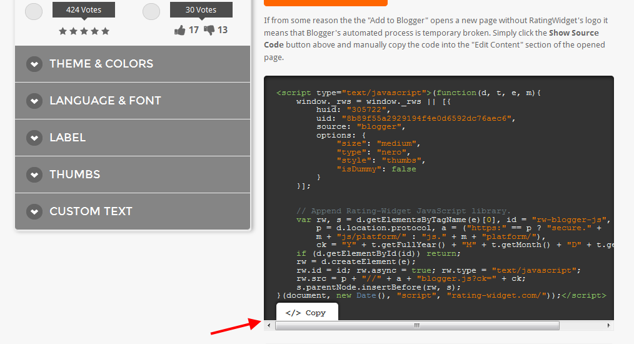Click the code scrollbar left arrow

269,325
